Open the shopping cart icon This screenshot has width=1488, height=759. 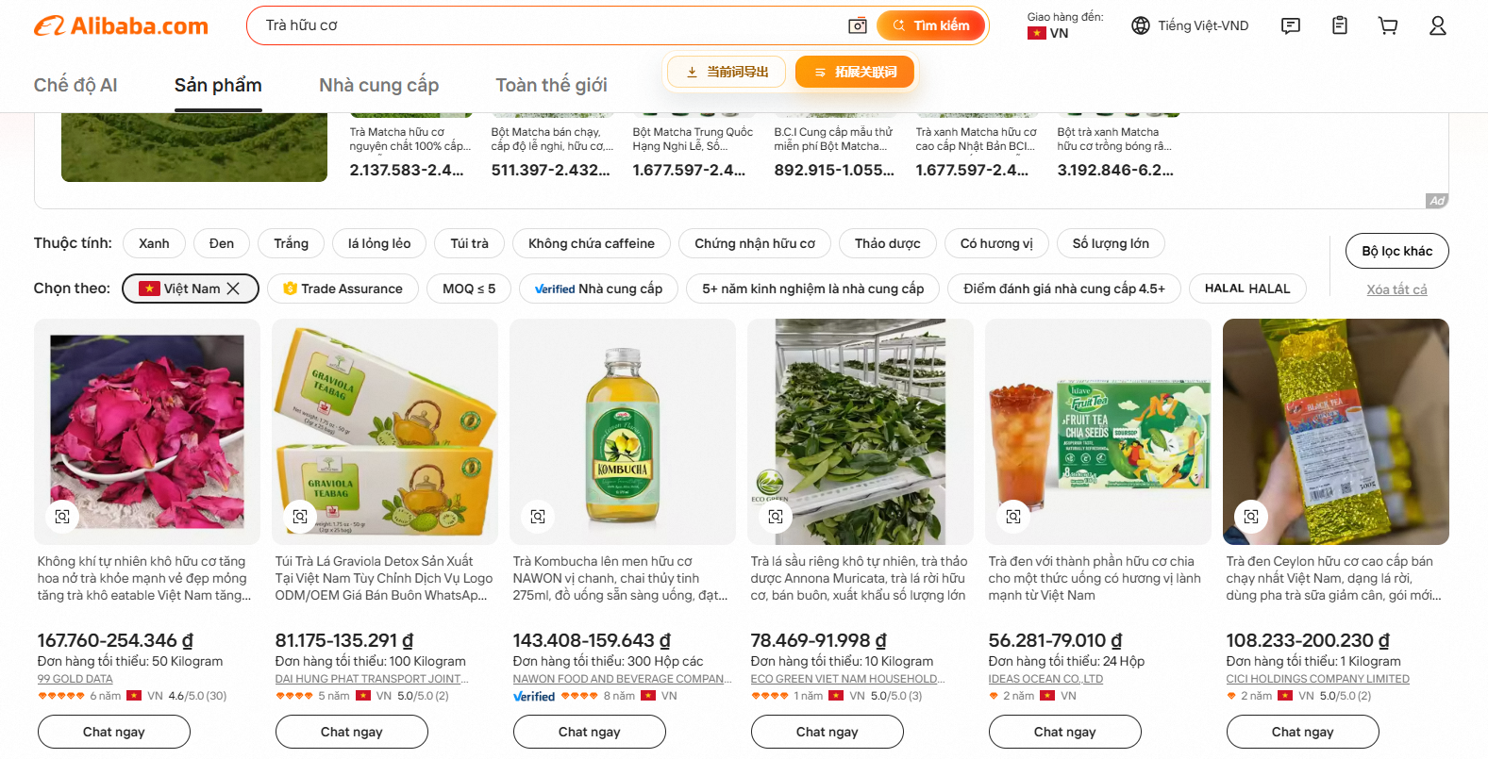click(1388, 25)
